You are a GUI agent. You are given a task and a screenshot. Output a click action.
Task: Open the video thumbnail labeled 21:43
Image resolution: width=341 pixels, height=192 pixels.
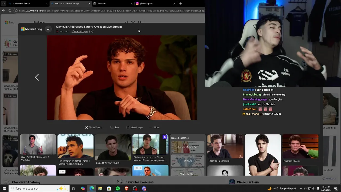[150, 170]
